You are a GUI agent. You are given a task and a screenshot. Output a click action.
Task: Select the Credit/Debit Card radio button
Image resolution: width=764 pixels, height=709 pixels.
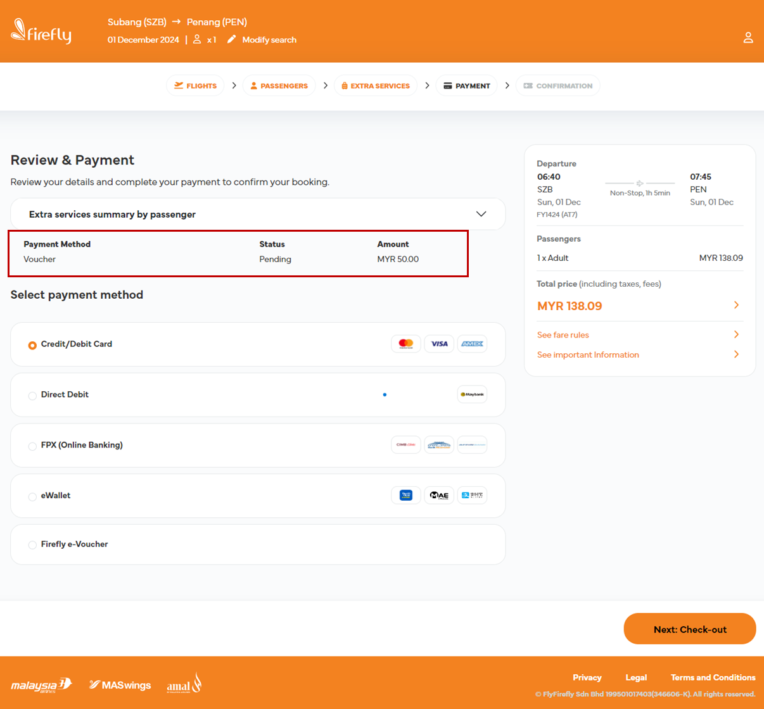32,345
